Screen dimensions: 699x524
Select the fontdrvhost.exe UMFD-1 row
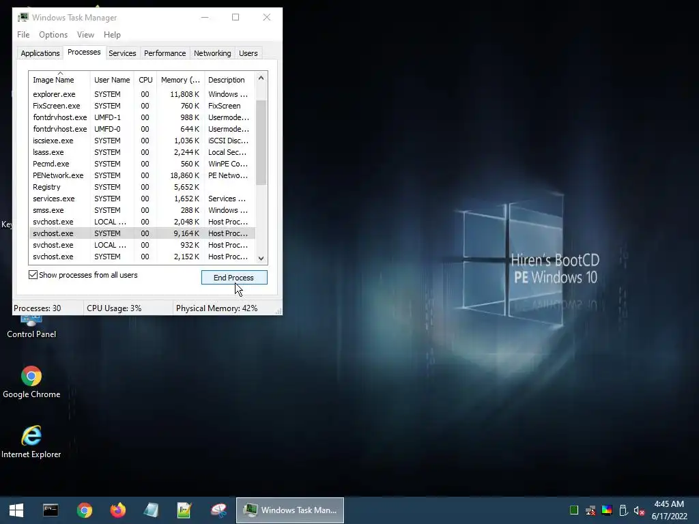pyautogui.click(x=142, y=117)
